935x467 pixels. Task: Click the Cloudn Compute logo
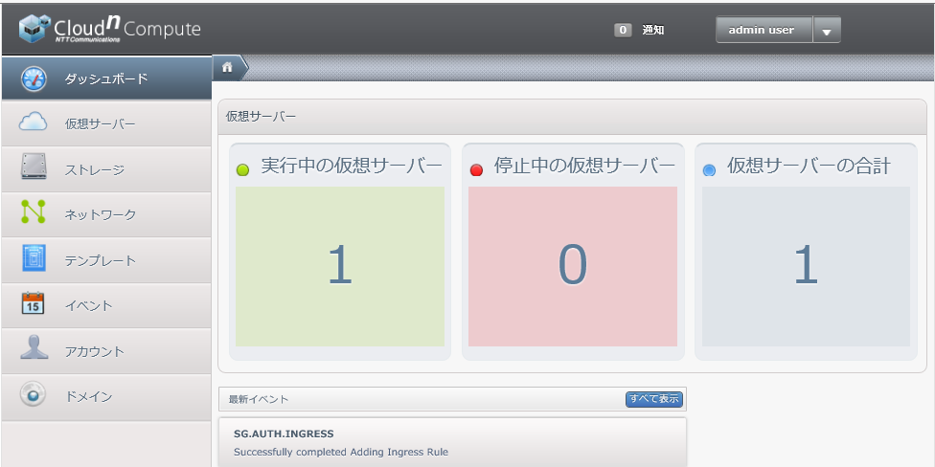click(109, 30)
